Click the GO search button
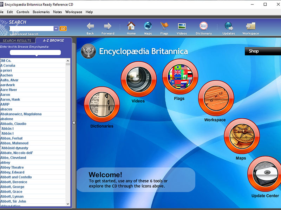281x210 pixels. [63, 29]
